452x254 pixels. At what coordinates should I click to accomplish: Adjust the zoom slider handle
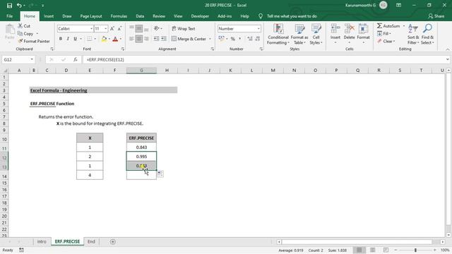(x=415, y=250)
